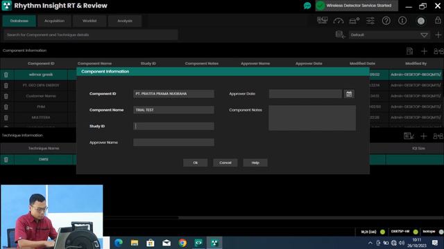The height and width of the screenshot is (249, 444).
Task: Select the MULTIFAB component cell
Action: coord(41,118)
